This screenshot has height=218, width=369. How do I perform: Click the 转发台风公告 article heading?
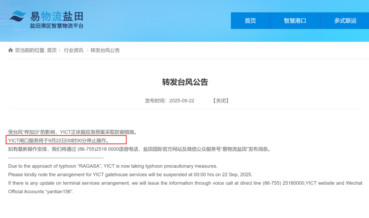tap(185, 82)
